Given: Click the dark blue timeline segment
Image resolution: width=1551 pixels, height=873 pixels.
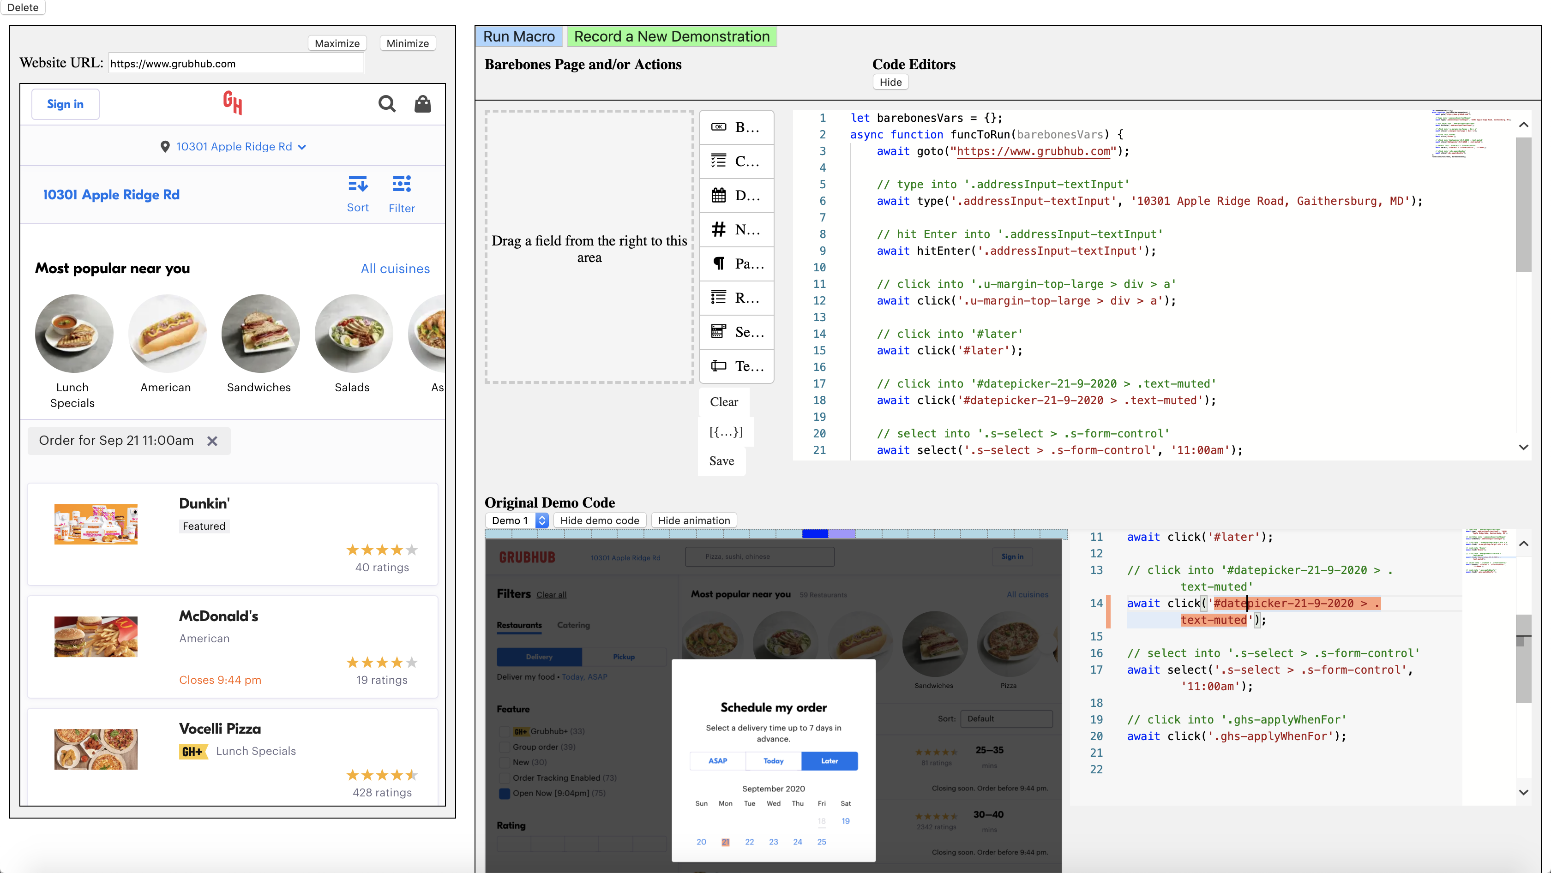Looking at the screenshot, I should pos(815,534).
